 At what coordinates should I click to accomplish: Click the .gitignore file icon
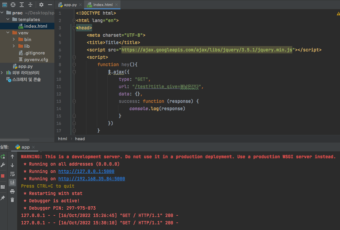(21, 53)
